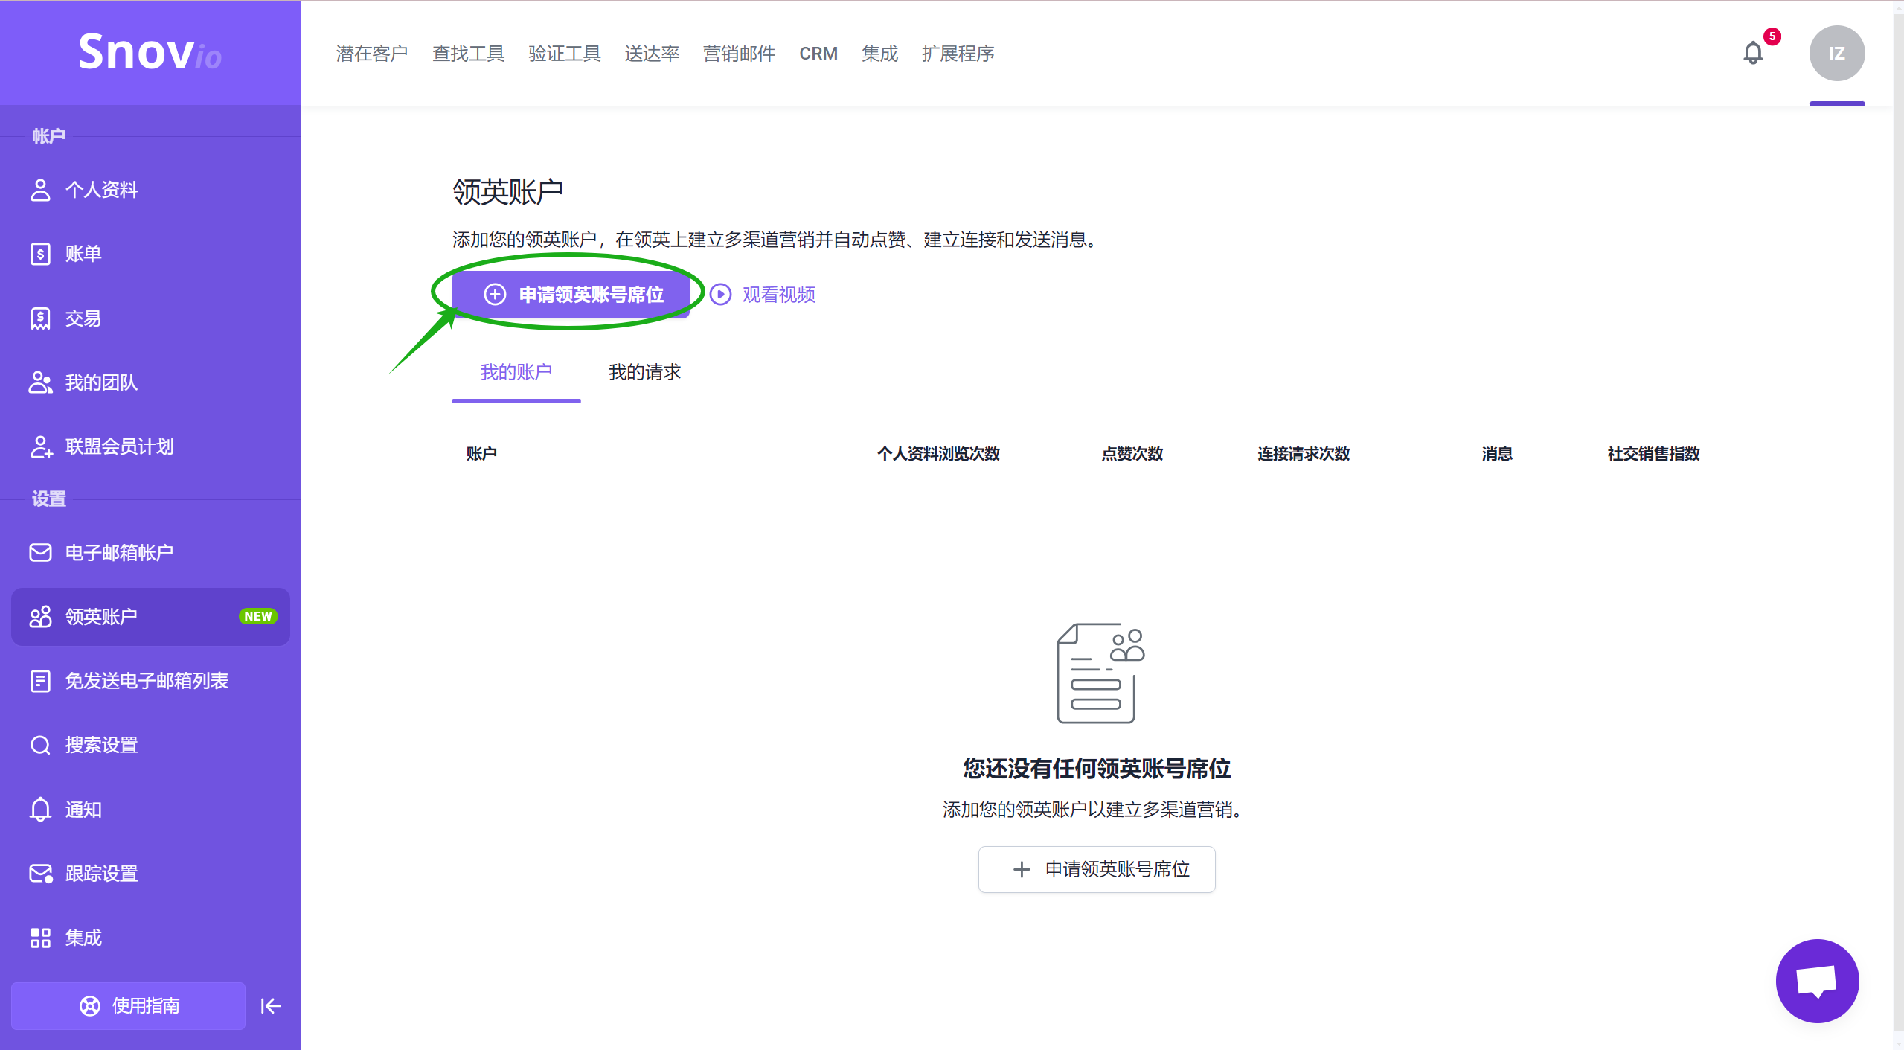
Task: Click the 跟踪设置 tracking icon
Action: click(x=40, y=874)
